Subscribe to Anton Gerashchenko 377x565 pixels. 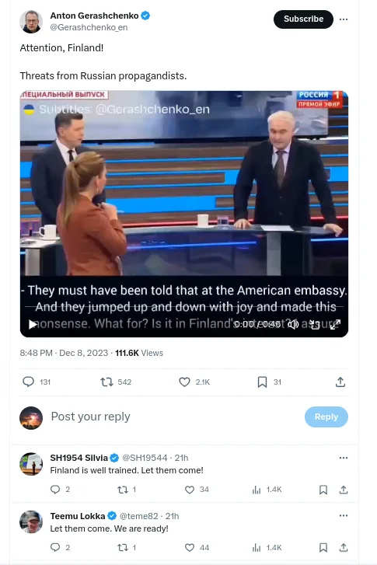303,19
